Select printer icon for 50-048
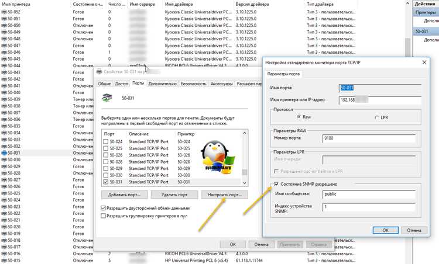 point(4,39)
